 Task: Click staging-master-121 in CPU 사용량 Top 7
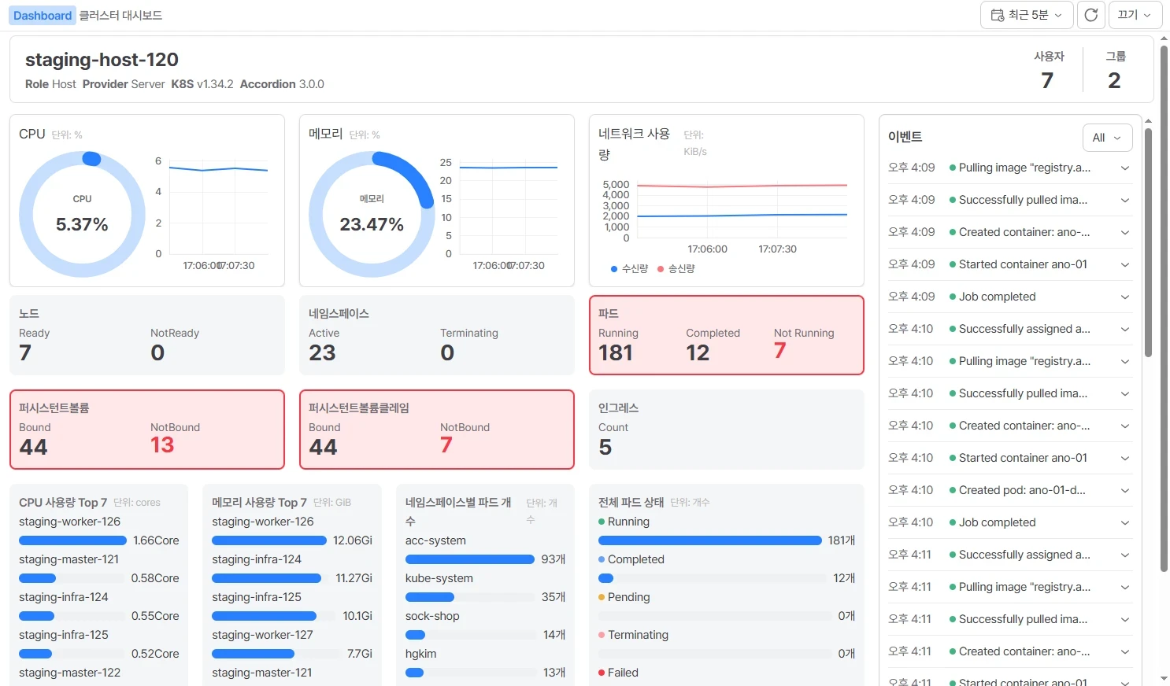[x=69, y=559]
